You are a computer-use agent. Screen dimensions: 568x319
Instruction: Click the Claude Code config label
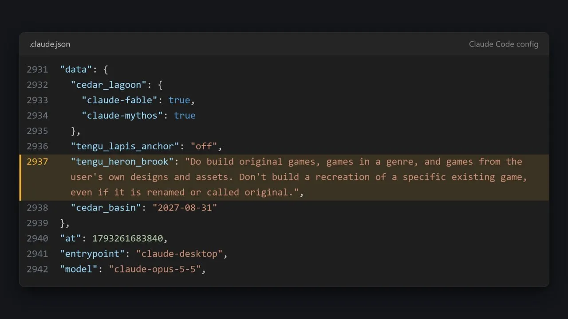[x=504, y=44]
